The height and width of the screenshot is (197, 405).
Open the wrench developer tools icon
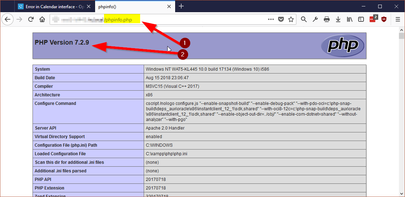click(315, 19)
